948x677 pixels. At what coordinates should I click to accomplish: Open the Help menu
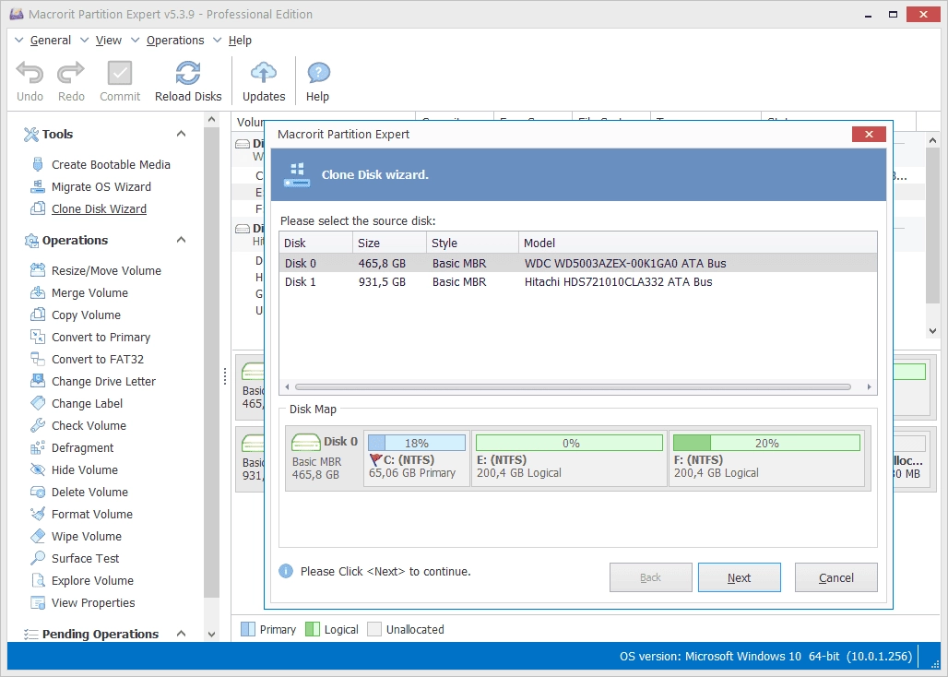pyautogui.click(x=240, y=40)
